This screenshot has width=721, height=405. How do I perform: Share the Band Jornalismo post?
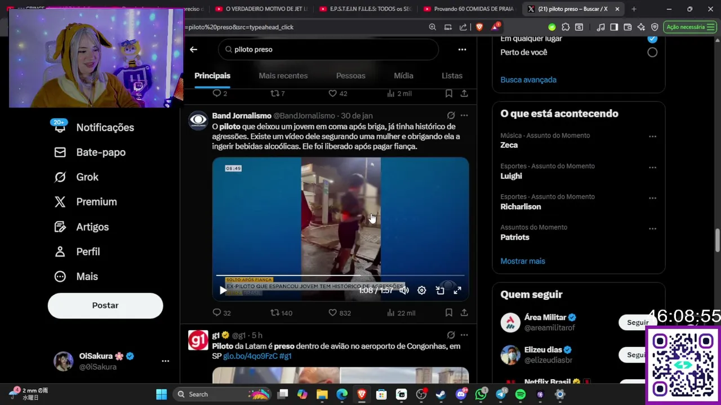pyautogui.click(x=464, y=313)
